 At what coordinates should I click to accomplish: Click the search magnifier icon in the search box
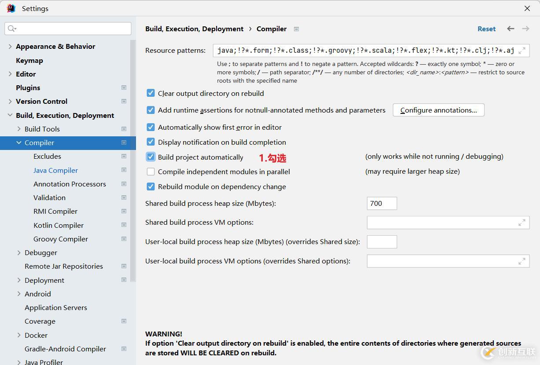[x=11, y=29]
